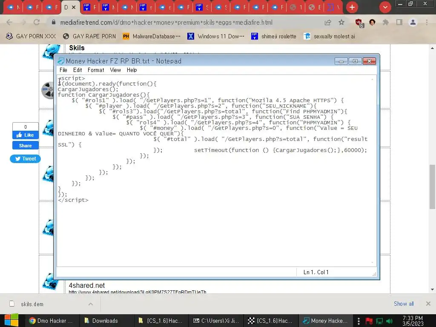Show hidden tray icons via three dots
This screenshot has height=327, width=436.
coord(359,321)
